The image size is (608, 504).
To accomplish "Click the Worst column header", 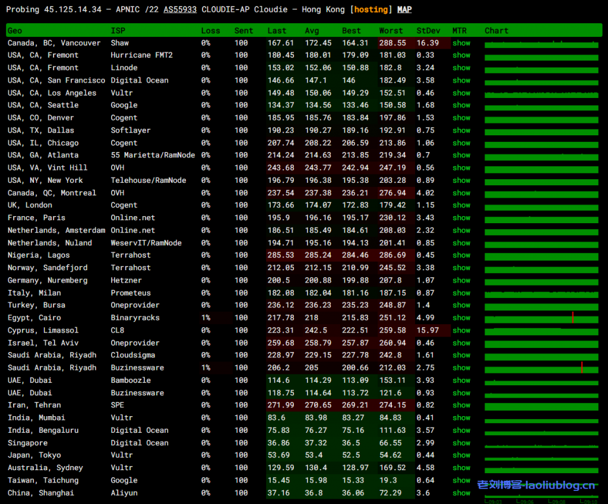I will click(391, 31).
